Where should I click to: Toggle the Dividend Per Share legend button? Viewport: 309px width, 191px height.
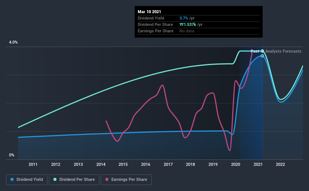click(74, 180)
